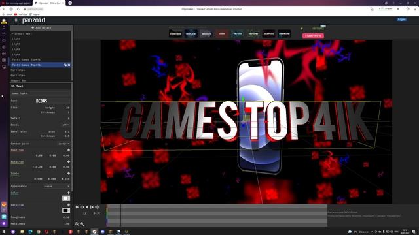Image resolution: width=419 pixels, height=235 pixels.
Task: Open the Center point dropdown
Action: [x=64, y=144]
